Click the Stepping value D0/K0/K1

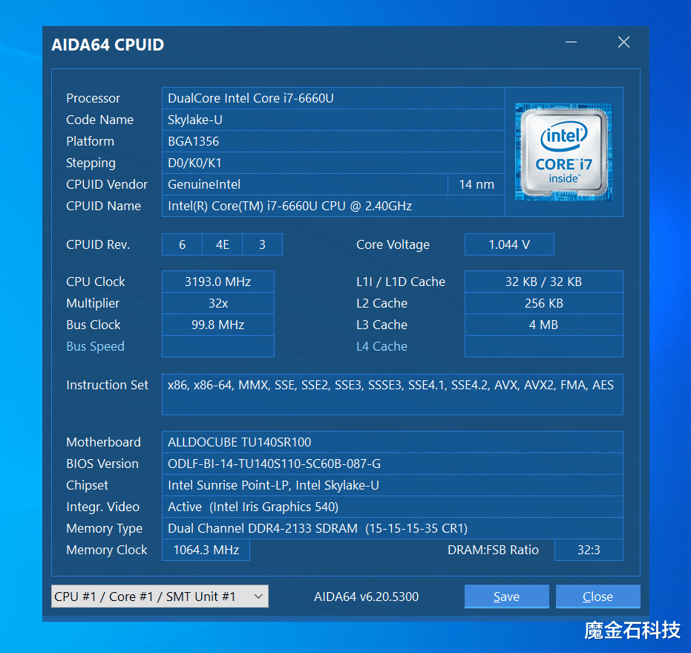pos(333,163)
